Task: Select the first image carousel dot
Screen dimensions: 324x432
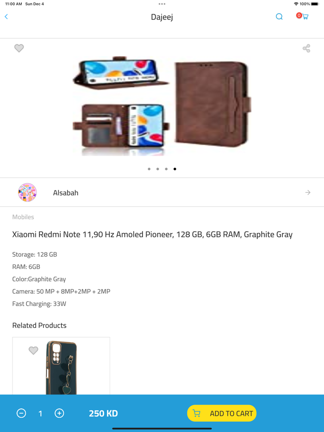Action: pyautogui.click(x=149, y=169)
